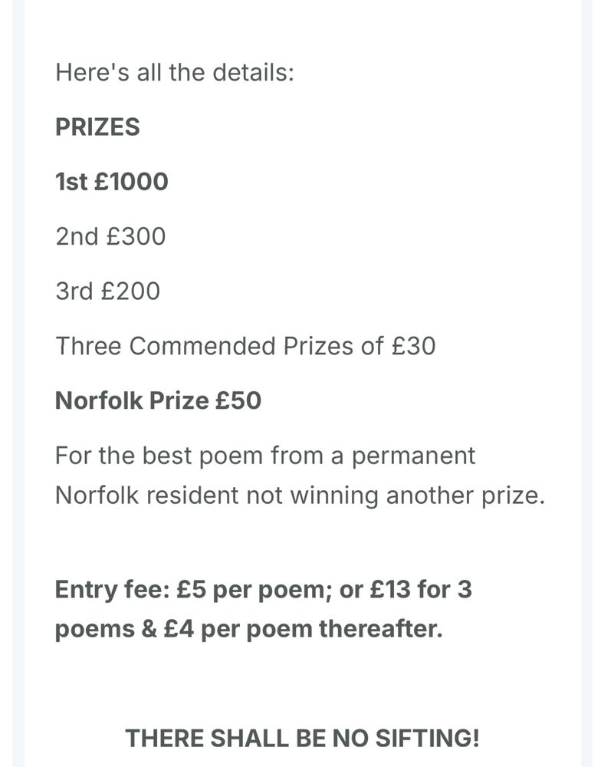The height and width of the screenshot is (767, 614).
Task: Click the '£1000' amount
Action: tap(132, 182)
